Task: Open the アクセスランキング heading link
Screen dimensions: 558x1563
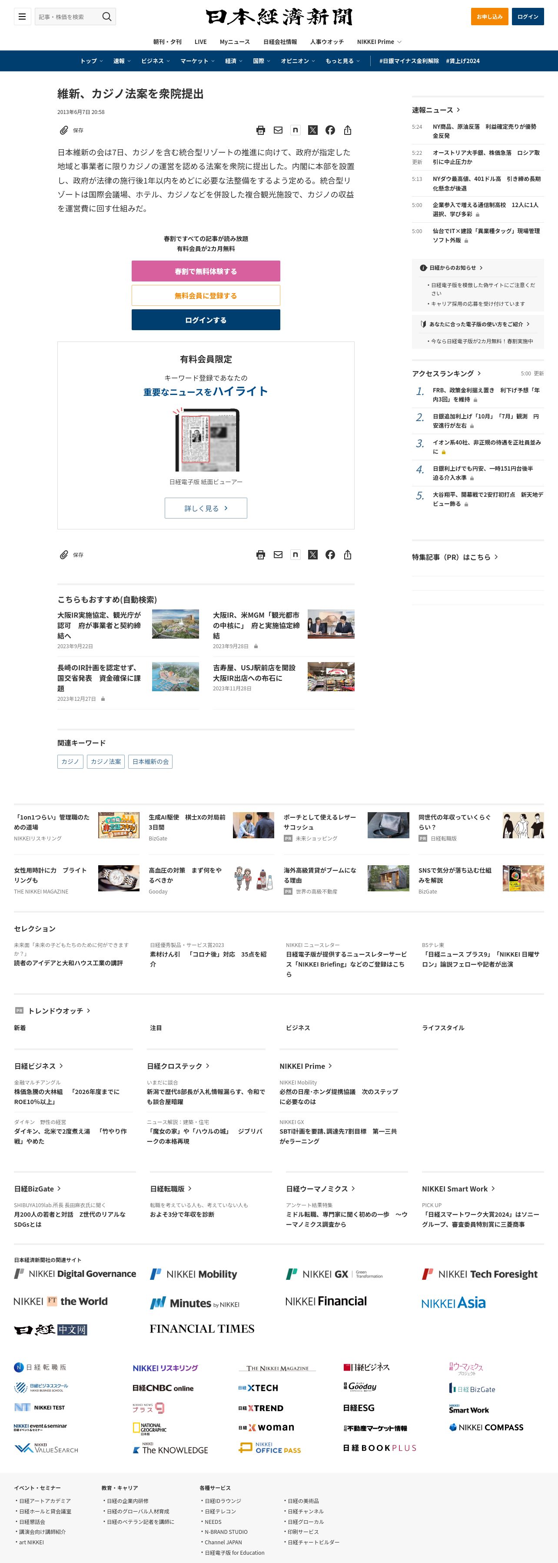Action: [446, 373]
